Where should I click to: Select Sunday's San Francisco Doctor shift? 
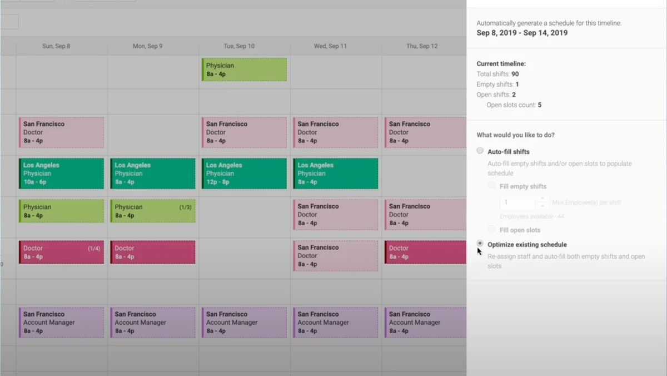coord(61,132)
